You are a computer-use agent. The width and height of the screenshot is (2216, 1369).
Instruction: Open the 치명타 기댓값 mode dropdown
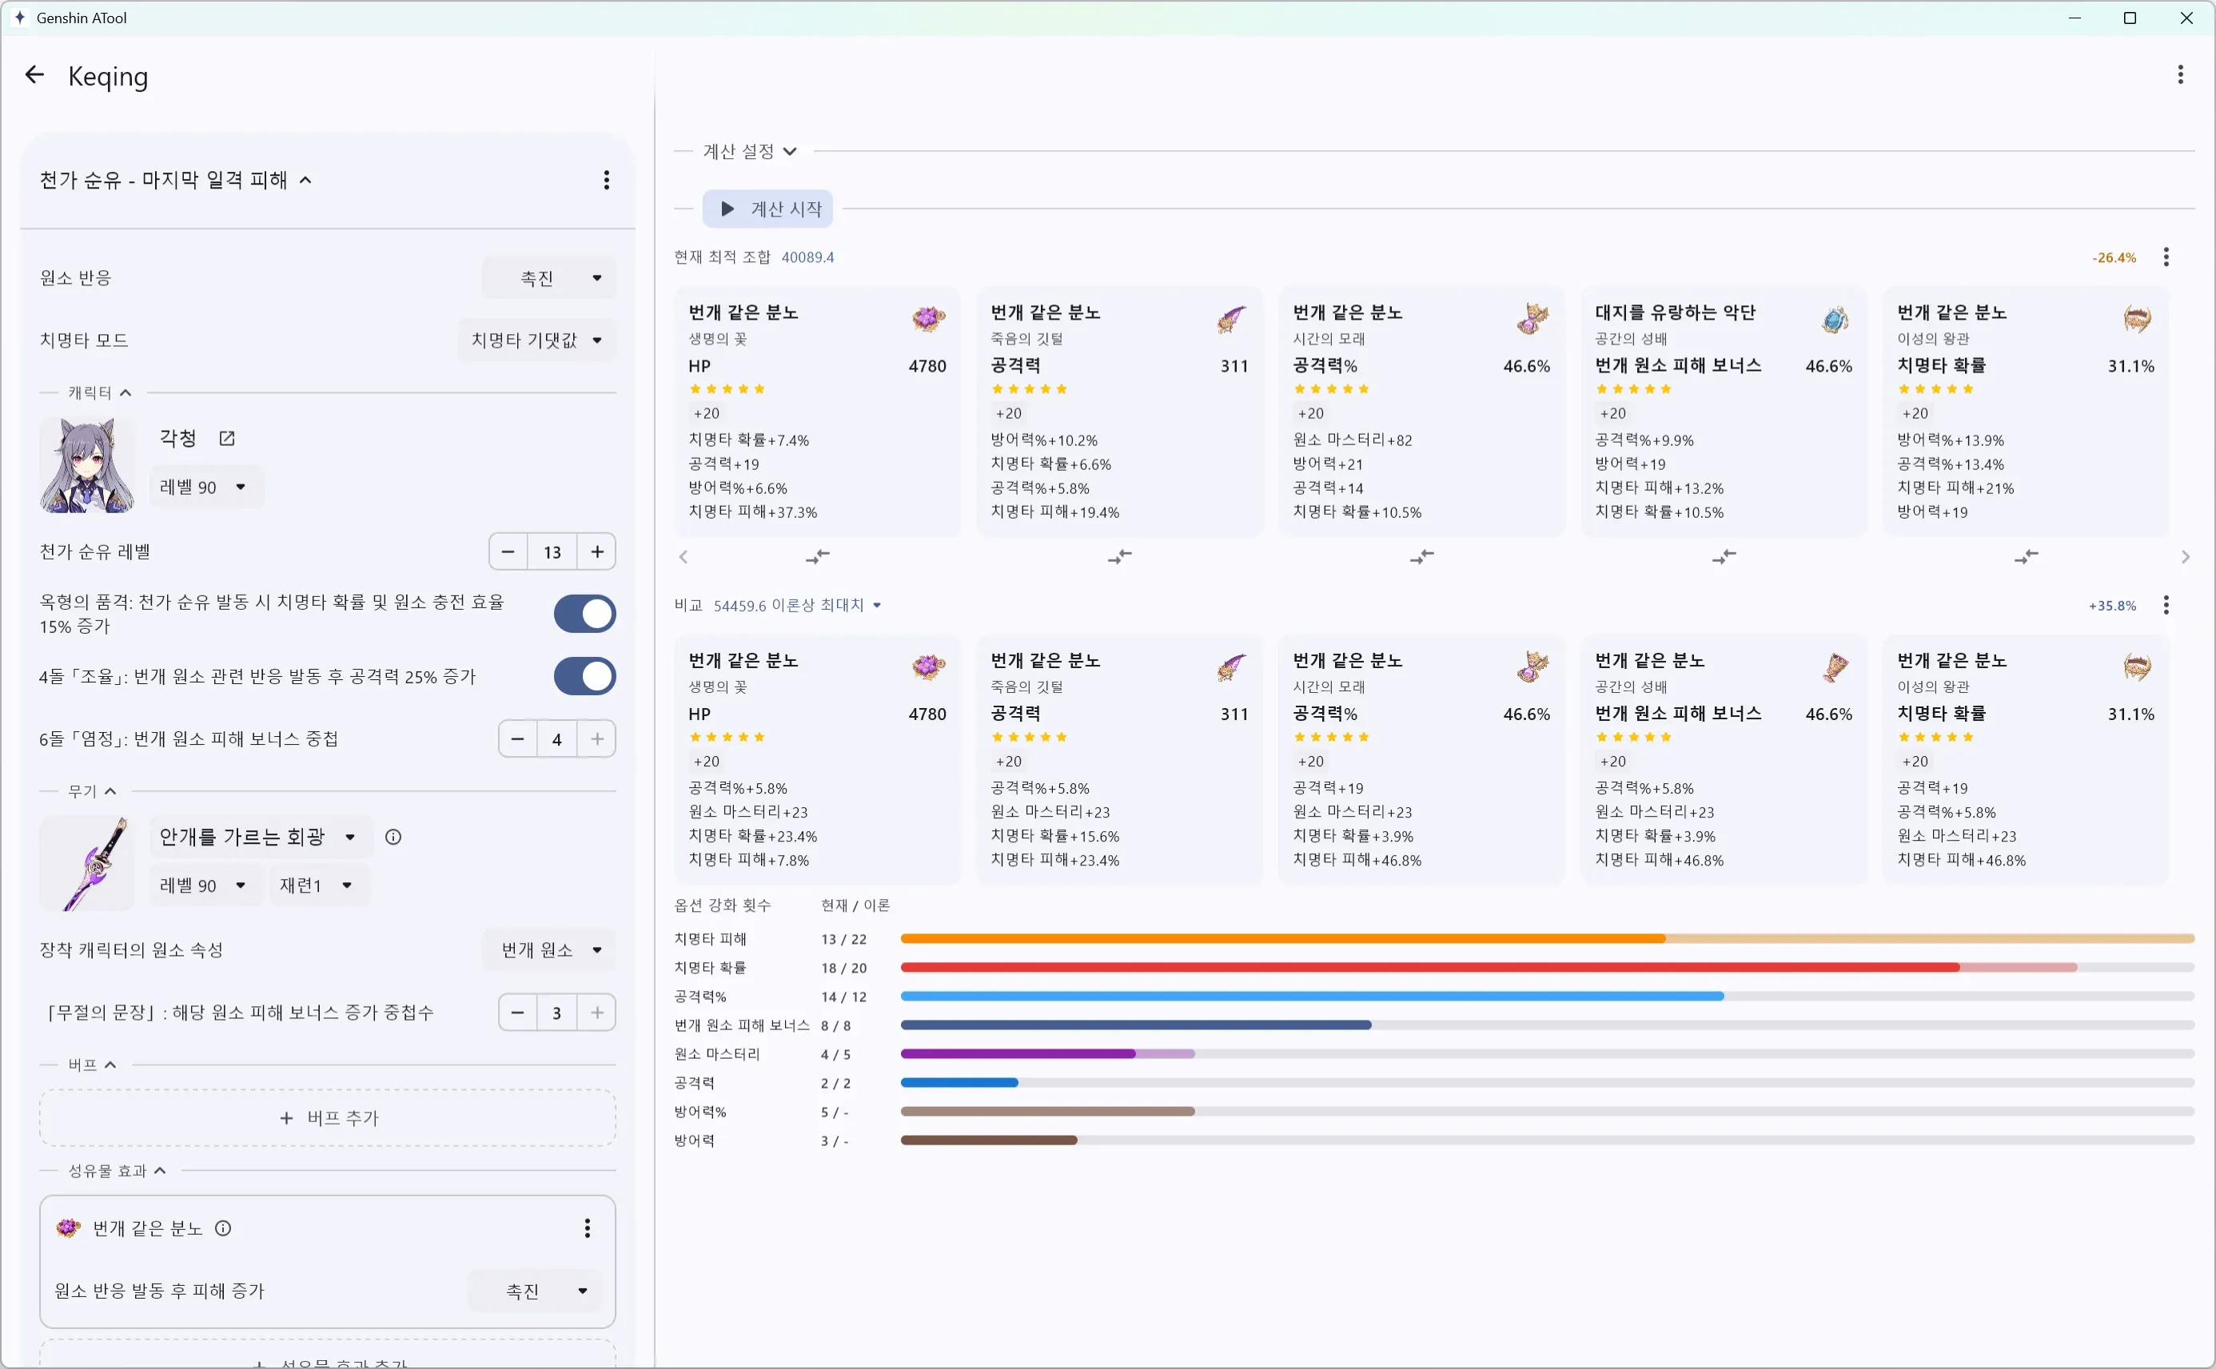point(536,340)
